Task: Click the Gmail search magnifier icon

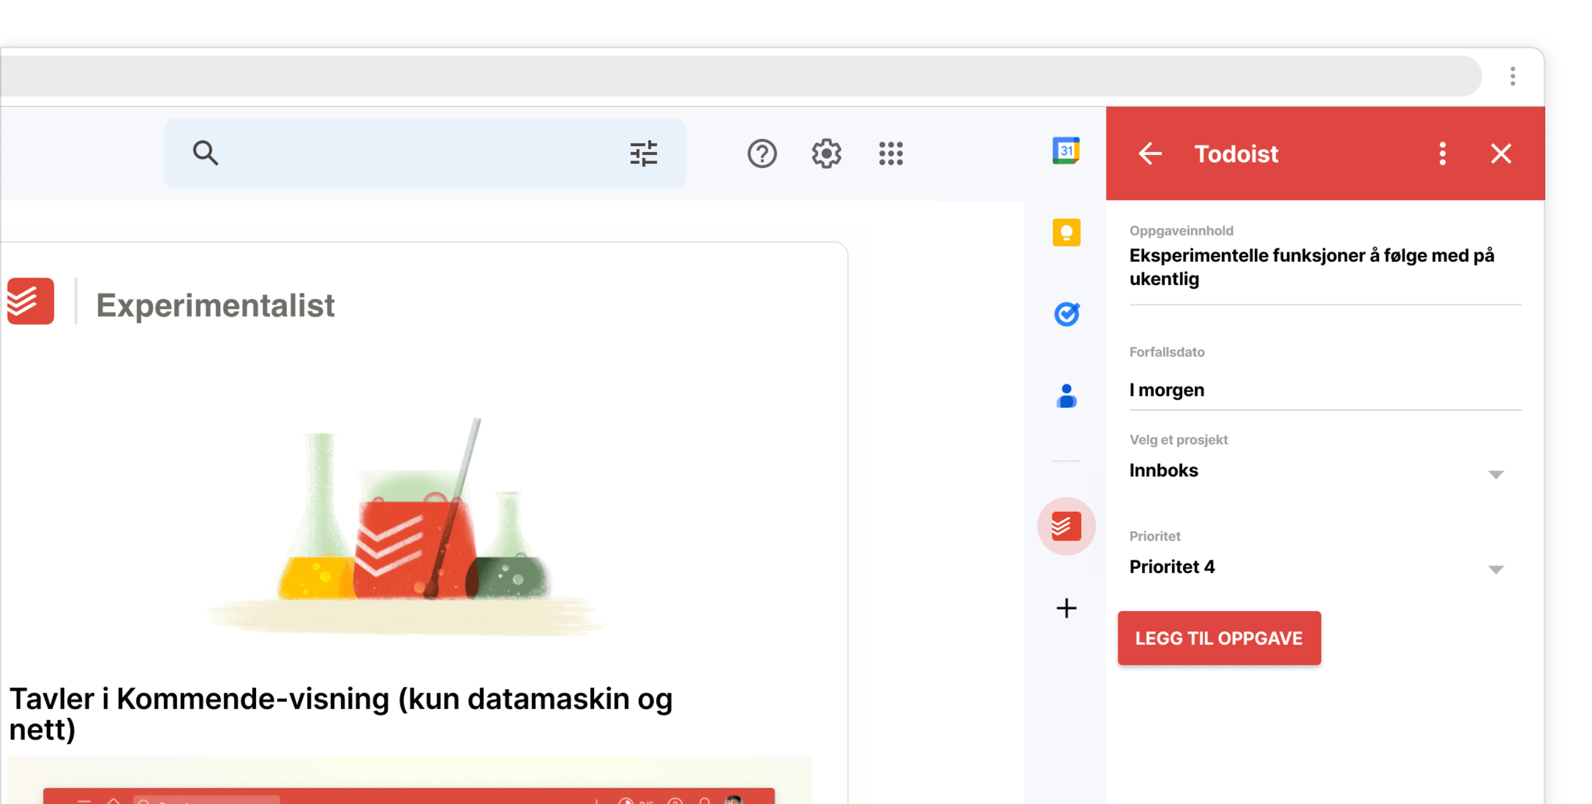Action: coord(205,153)
